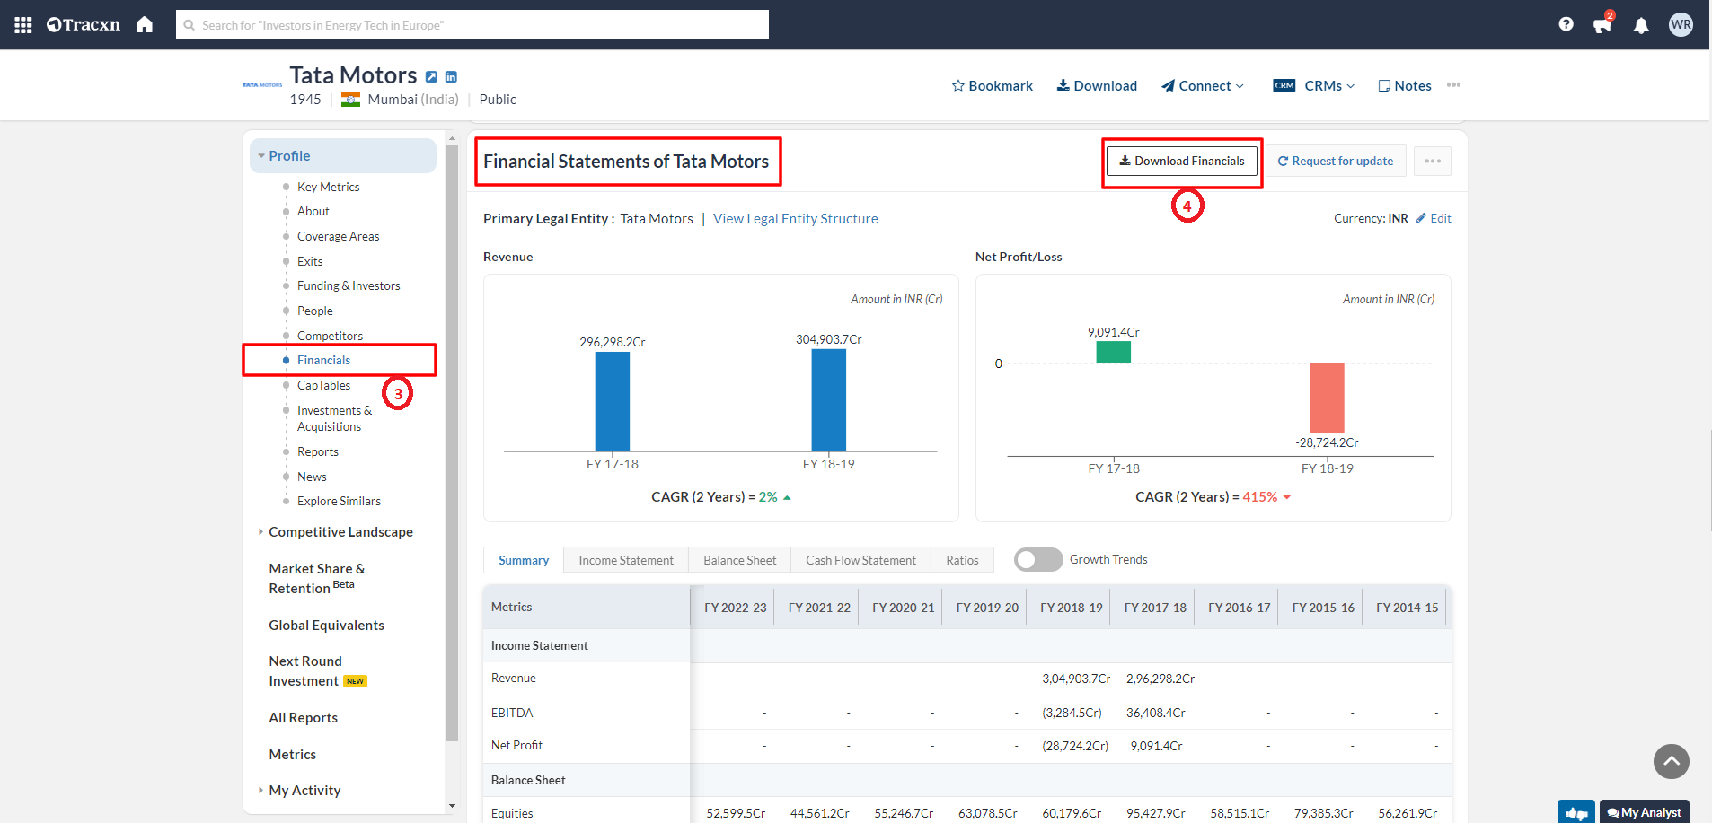Click the FY 2018-19 column header
Viewport: 1712px width, 823px height.
coord(1071,608)
